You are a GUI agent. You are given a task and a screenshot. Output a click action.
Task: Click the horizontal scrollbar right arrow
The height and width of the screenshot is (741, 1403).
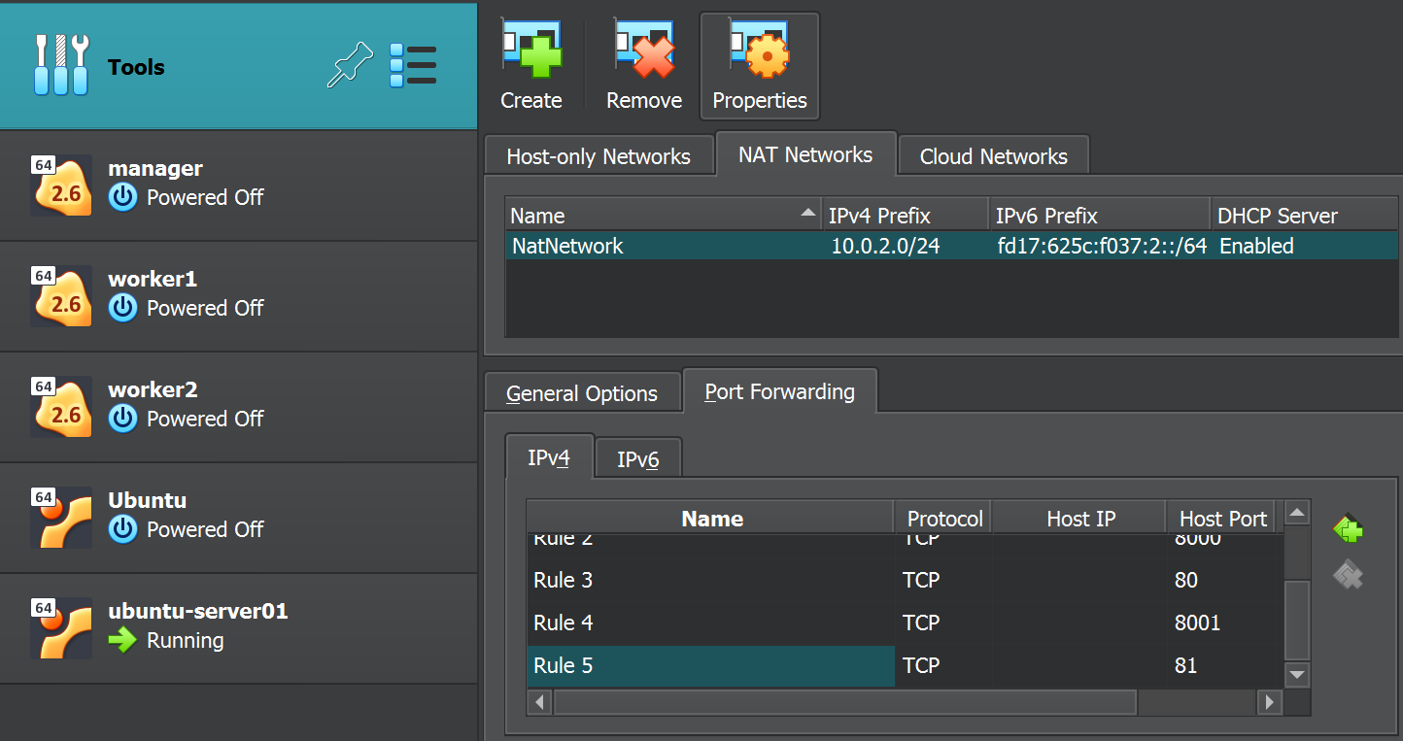(1269, 701)
